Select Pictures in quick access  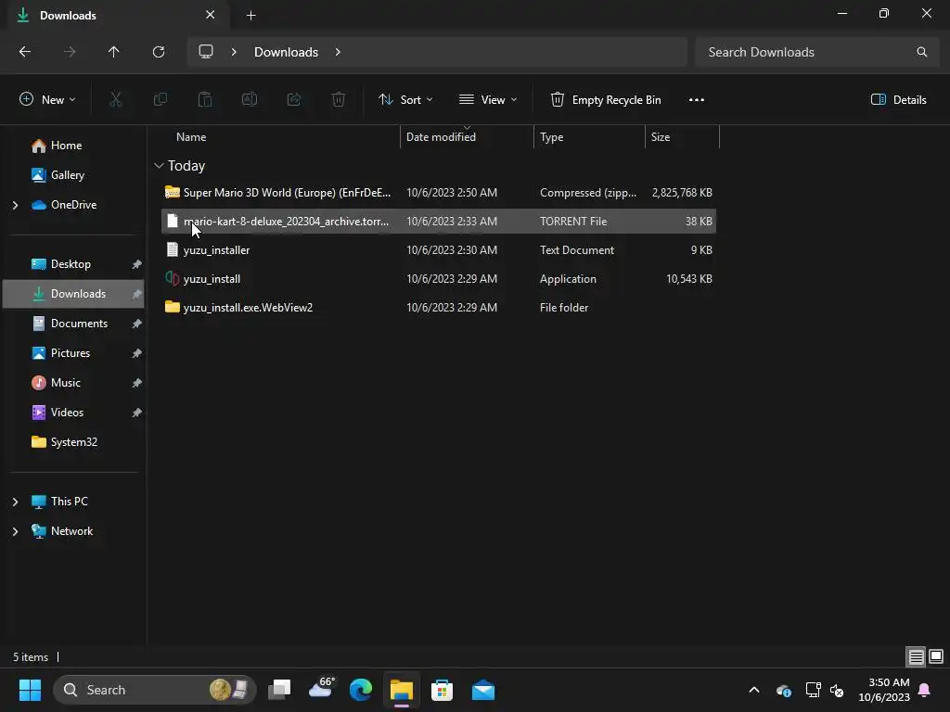tap(72, 353)
